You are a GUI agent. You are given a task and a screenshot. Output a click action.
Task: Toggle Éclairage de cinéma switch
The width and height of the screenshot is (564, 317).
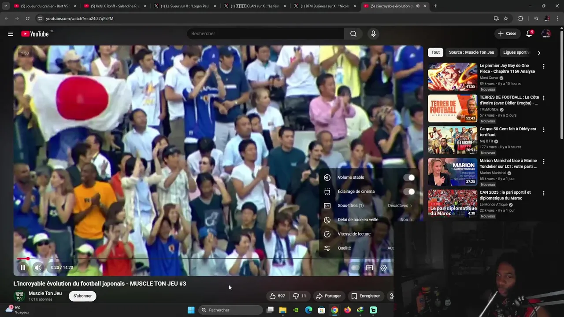[x=409, y=192]
